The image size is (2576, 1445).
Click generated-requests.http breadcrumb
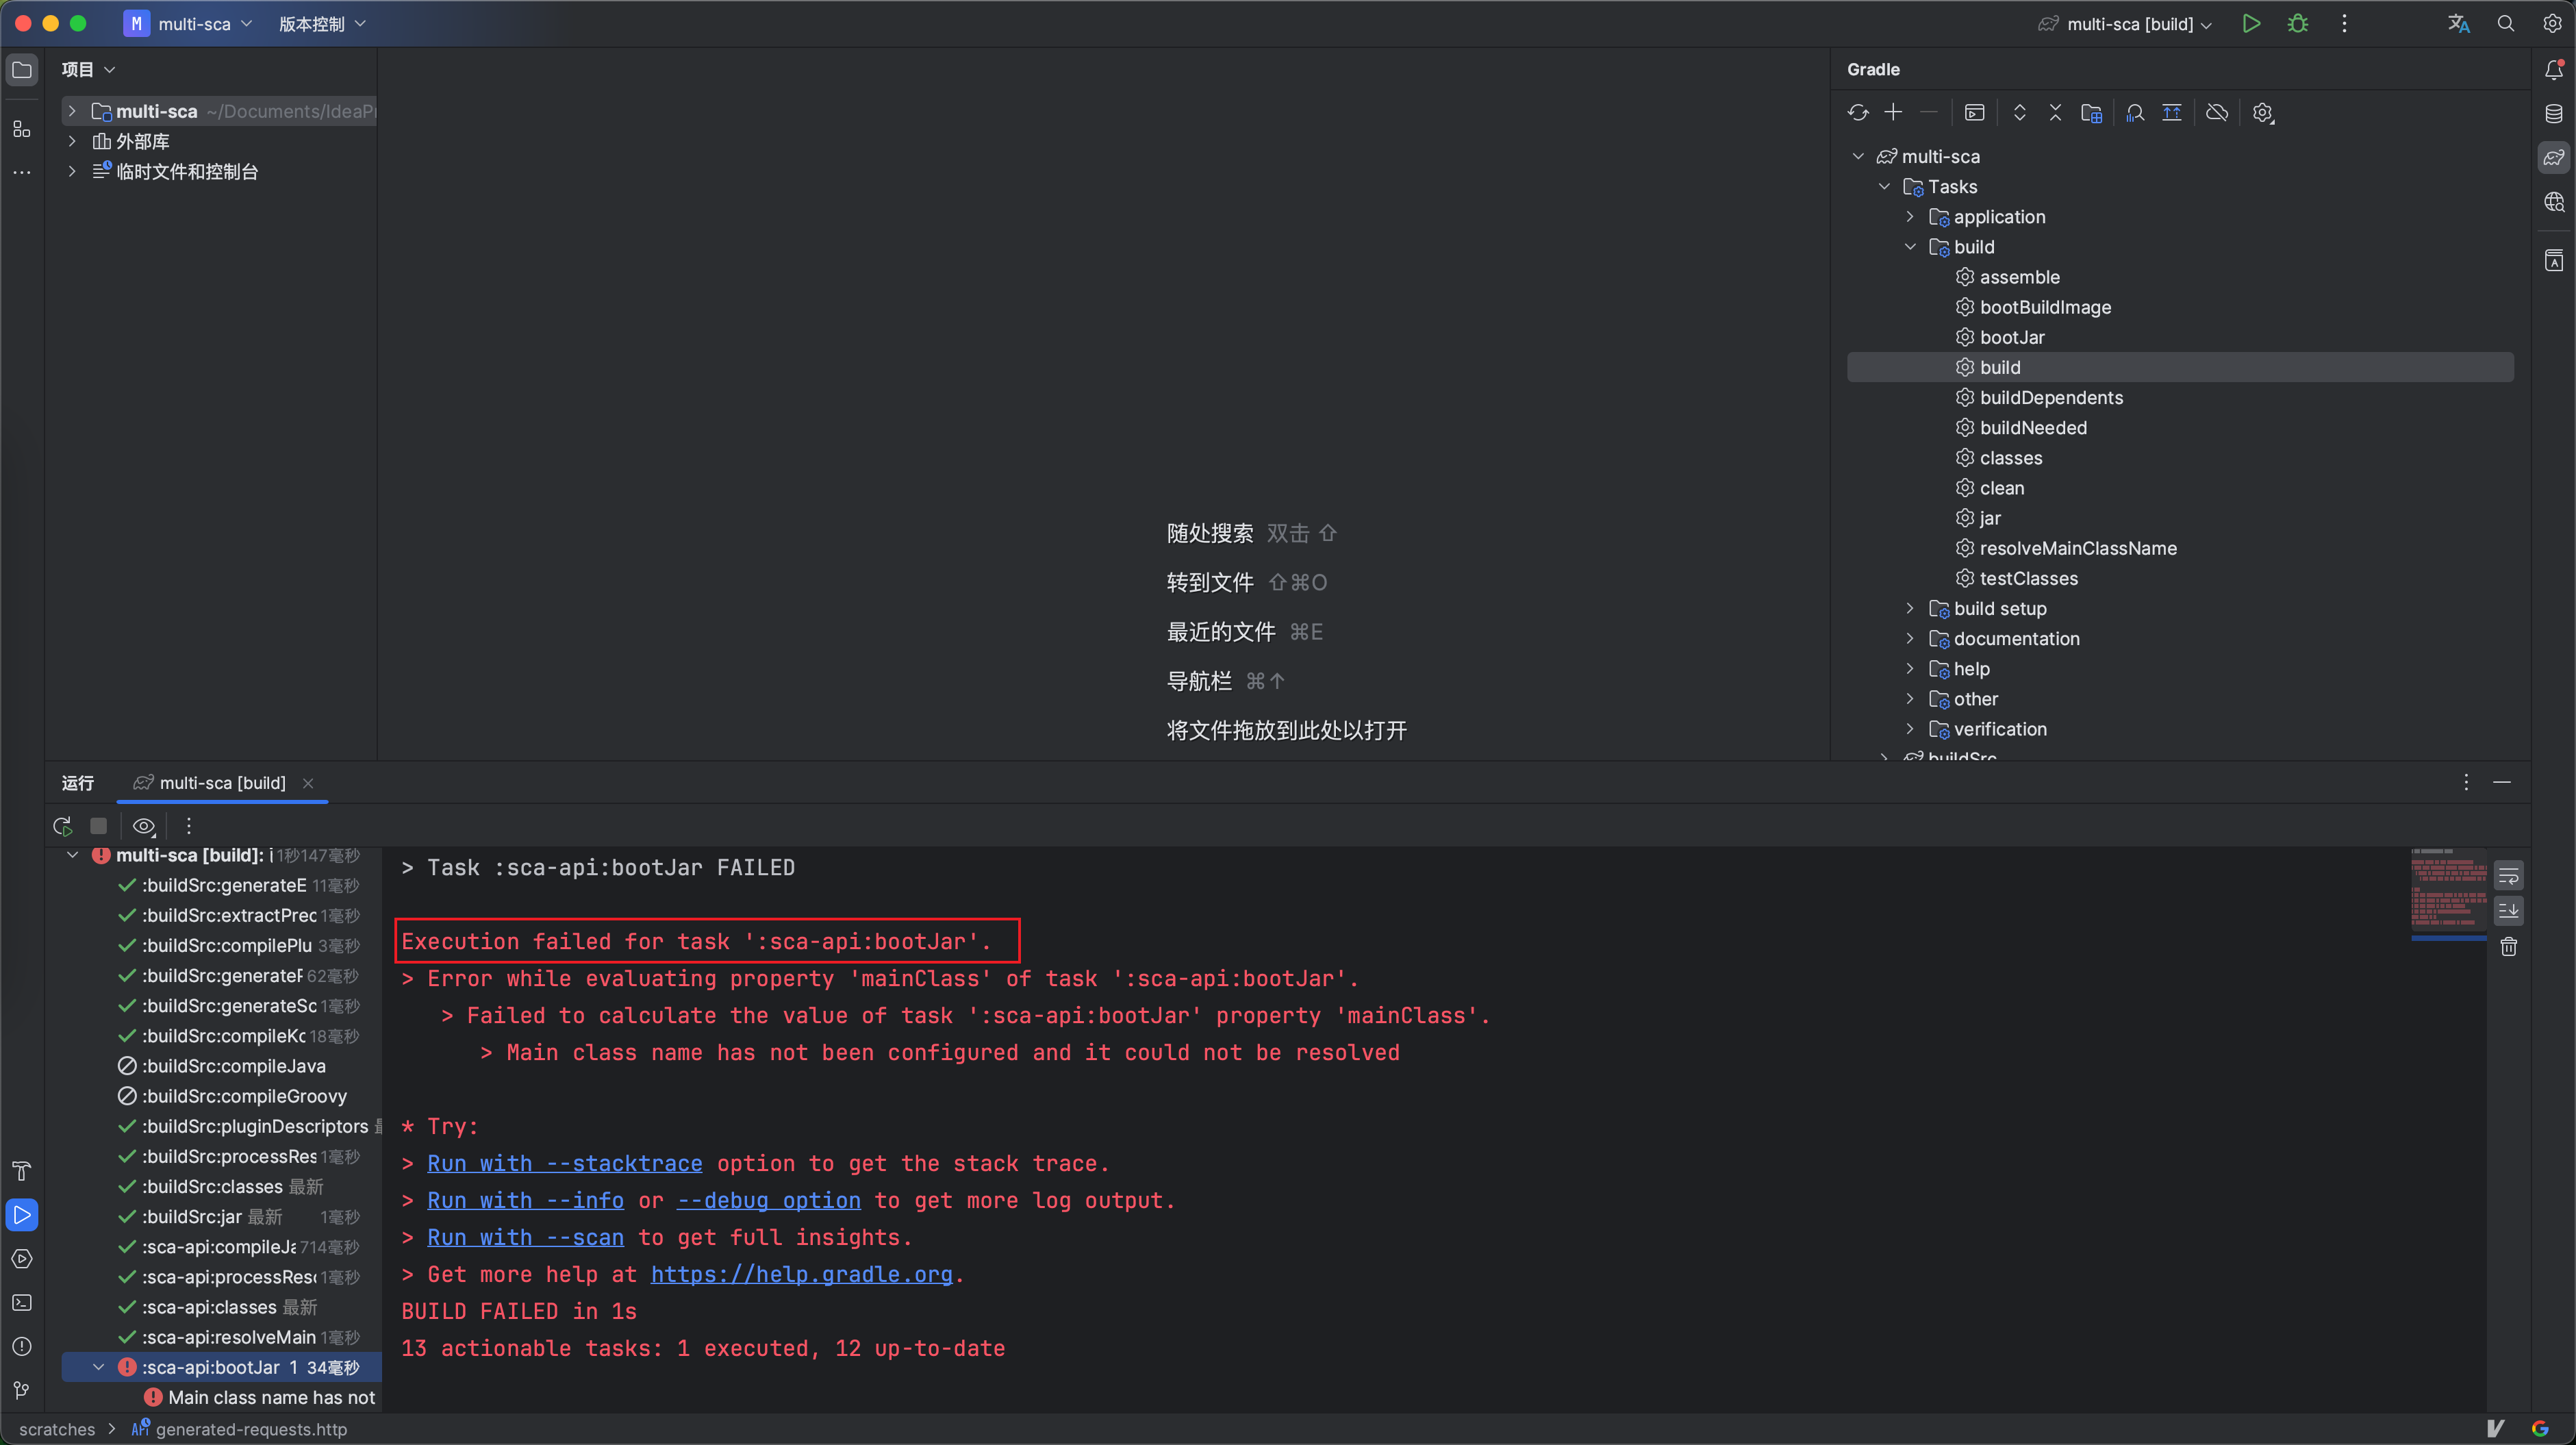pos(240,1429)
